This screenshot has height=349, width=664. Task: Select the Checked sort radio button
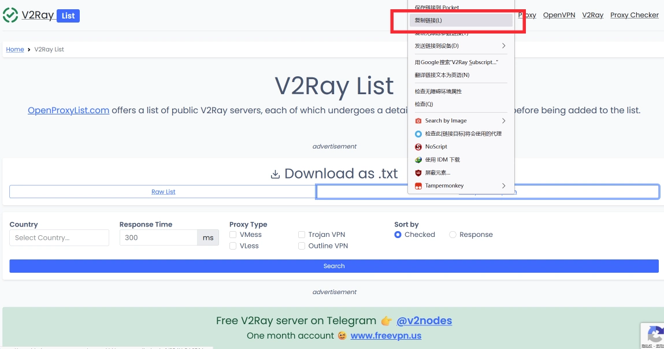pyautogui.click(x=398, y=235)
